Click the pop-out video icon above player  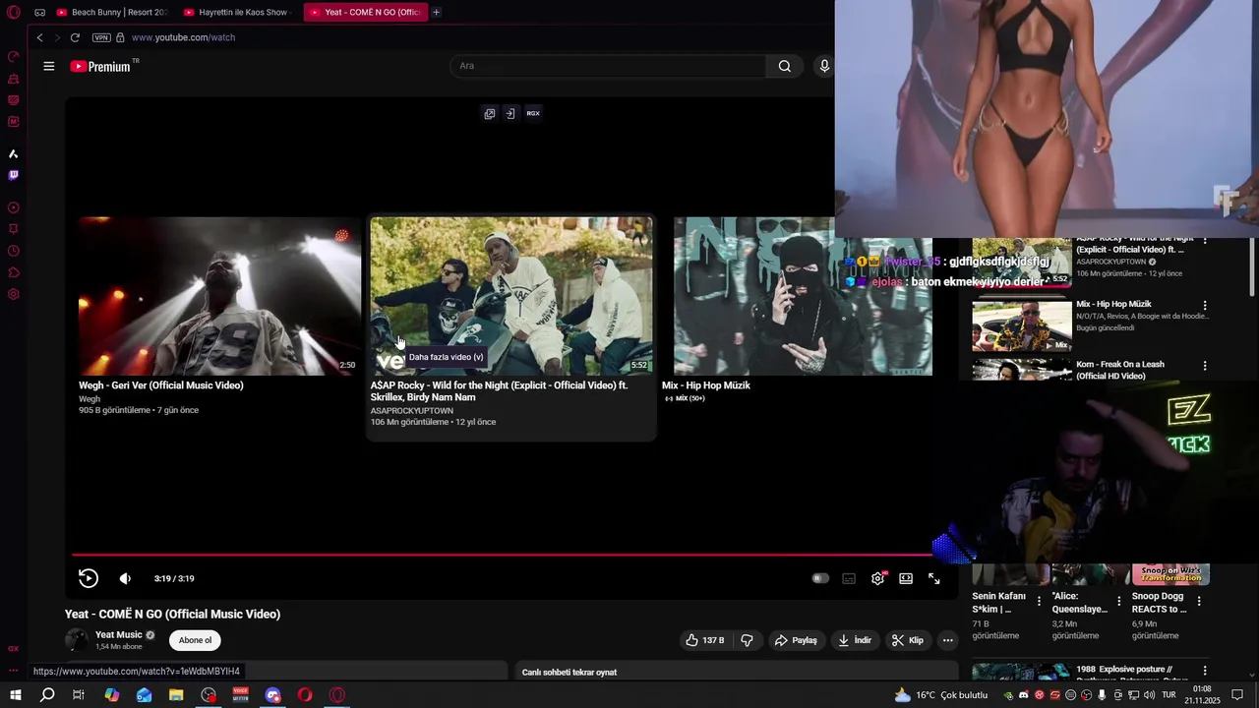[x=490, y=113]
